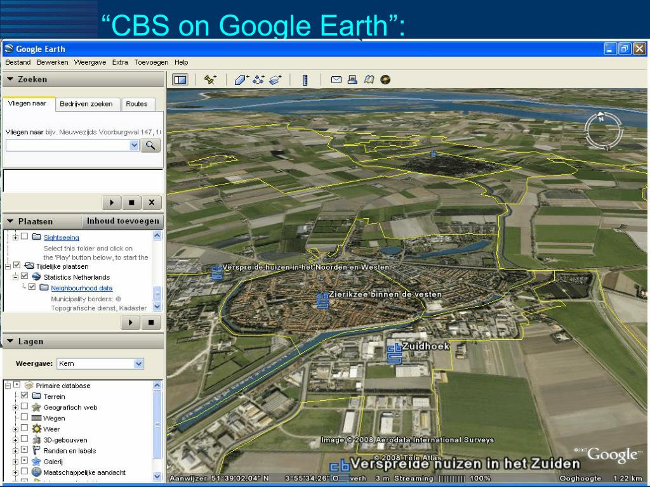650x487 pixels.
Task: Open the Weergave menu
Action: point(90,62)
